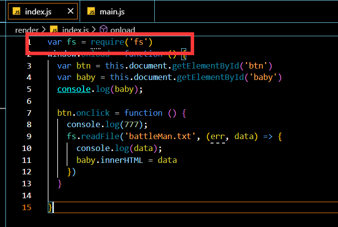Expand chevron after index.js in breadcrumb
The image size is (338, 227).
(x=94, y=29)
